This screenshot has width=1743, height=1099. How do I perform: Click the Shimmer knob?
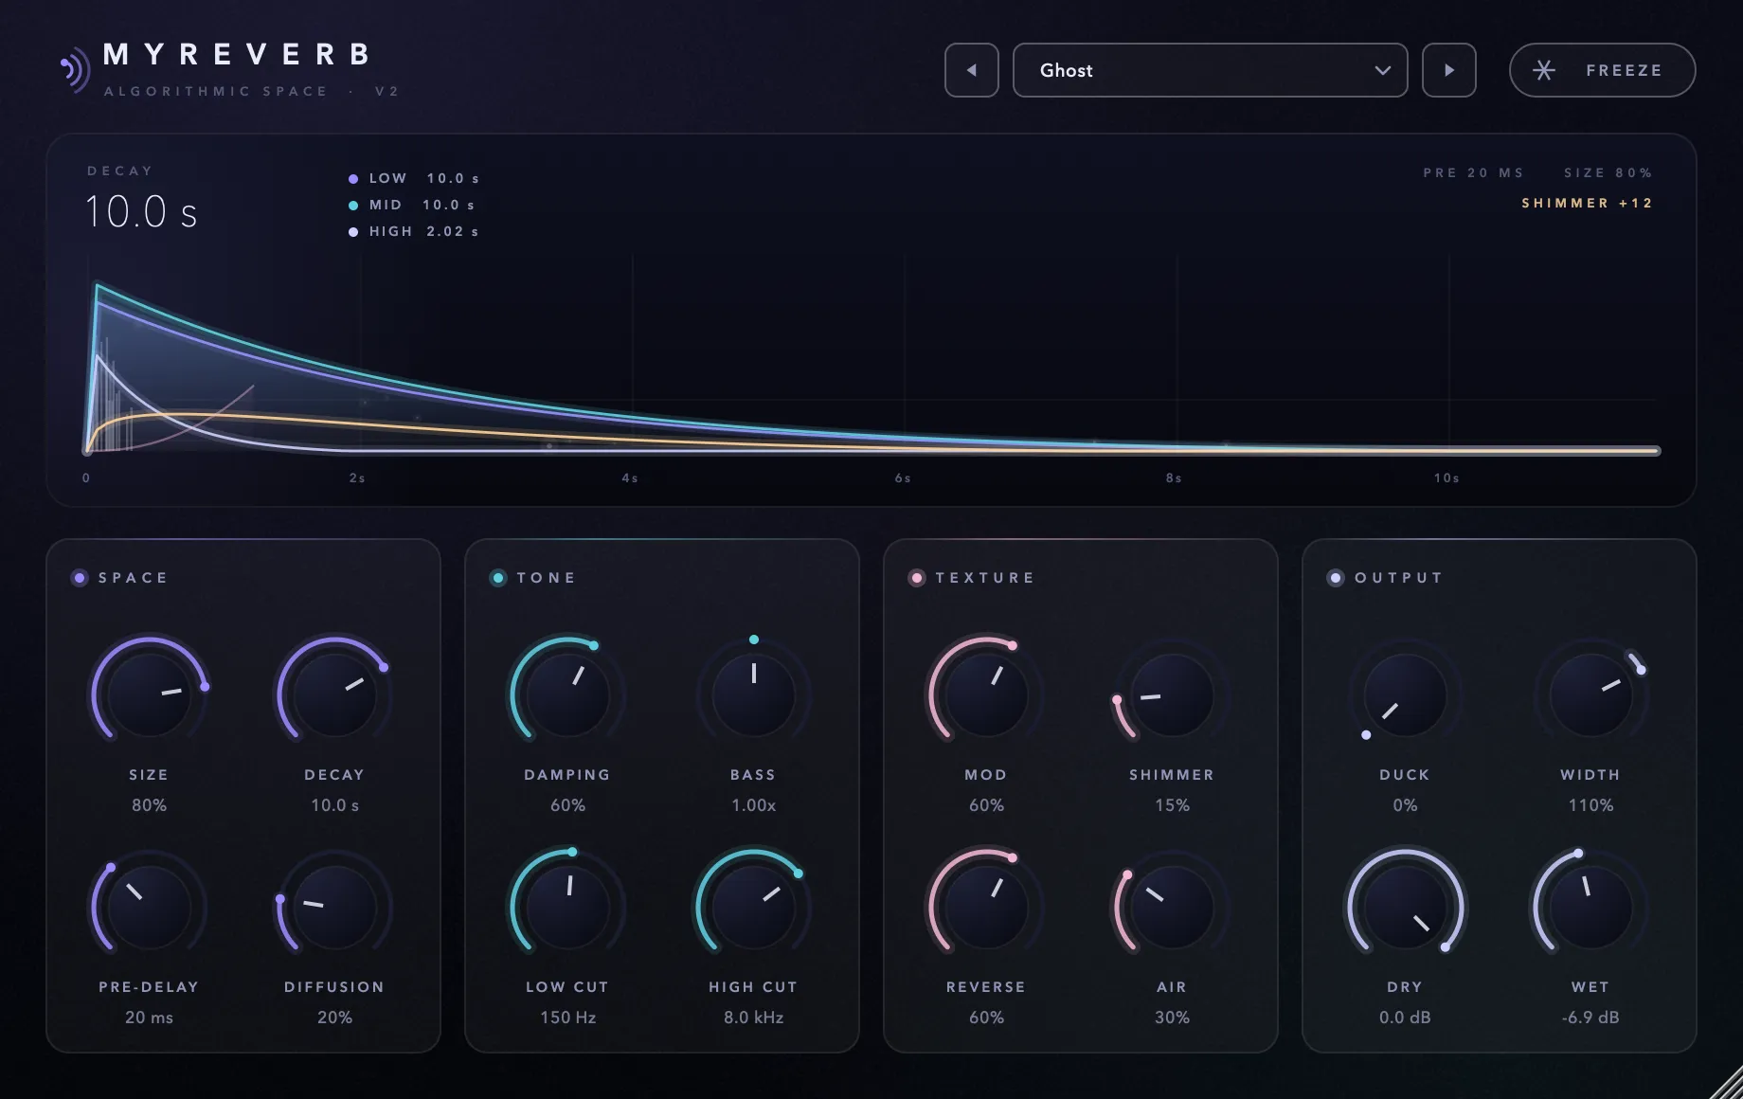(x=1172, y=694)
